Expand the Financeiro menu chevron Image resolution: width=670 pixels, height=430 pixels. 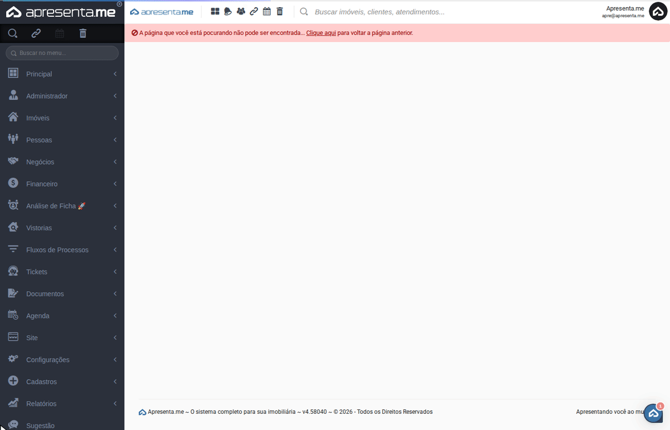point(115,184)
